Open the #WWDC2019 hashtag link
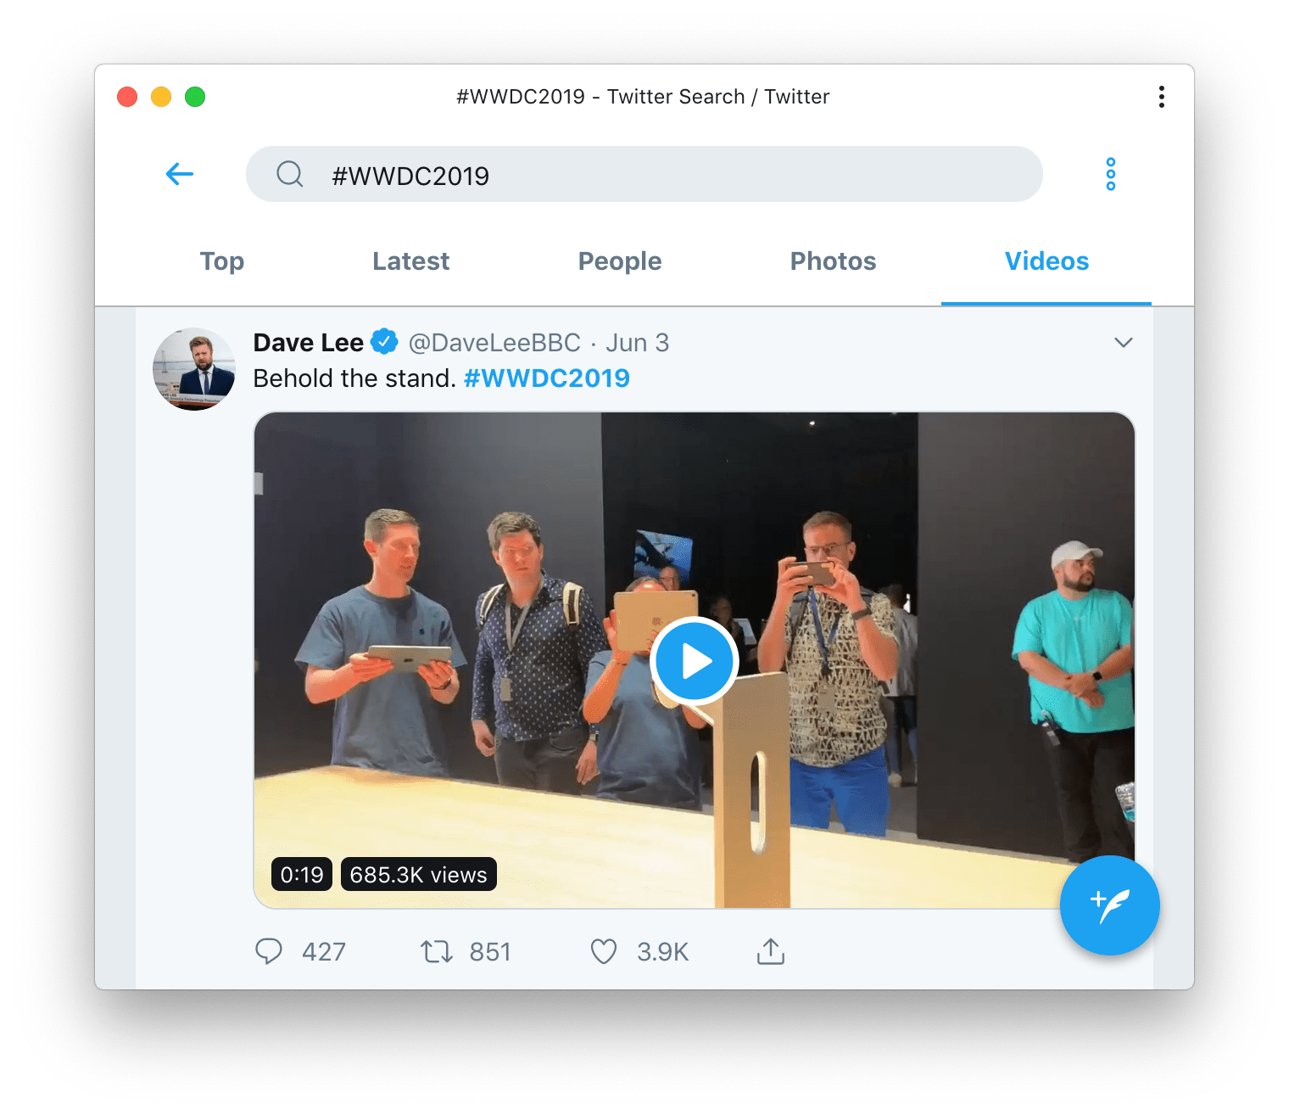 (546, 378)
